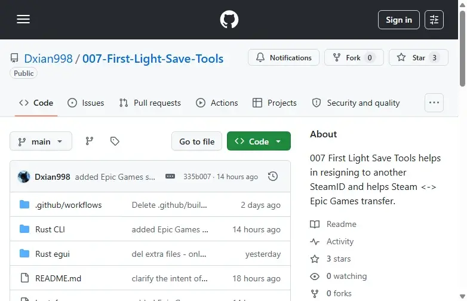The image size is (467, 301).
Task: Open the Pull requests tab
Action: 150,103
